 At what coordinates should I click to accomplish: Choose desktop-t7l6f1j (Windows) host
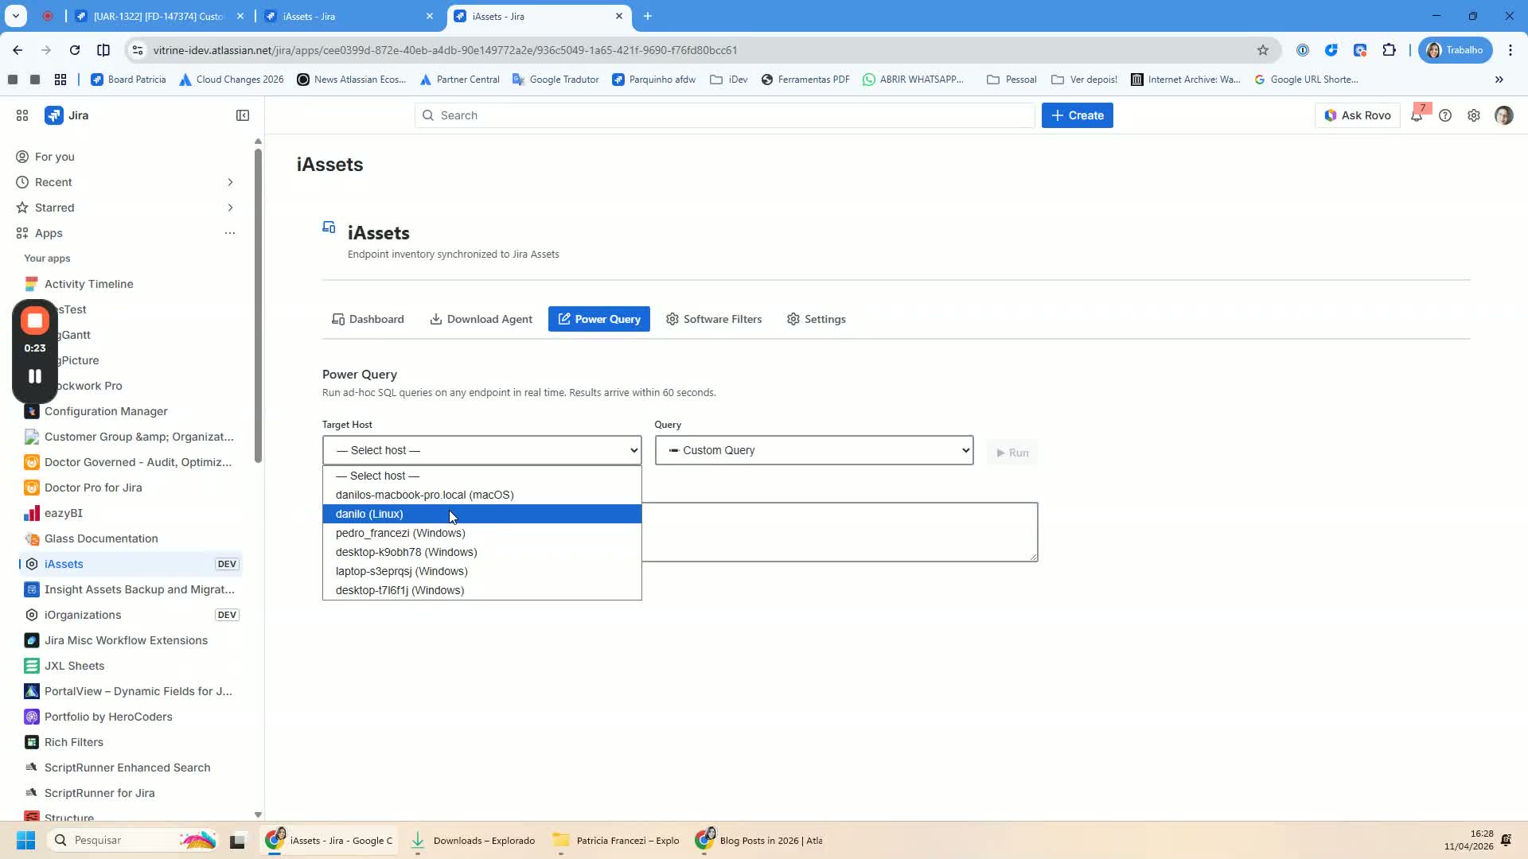[482, 590]
